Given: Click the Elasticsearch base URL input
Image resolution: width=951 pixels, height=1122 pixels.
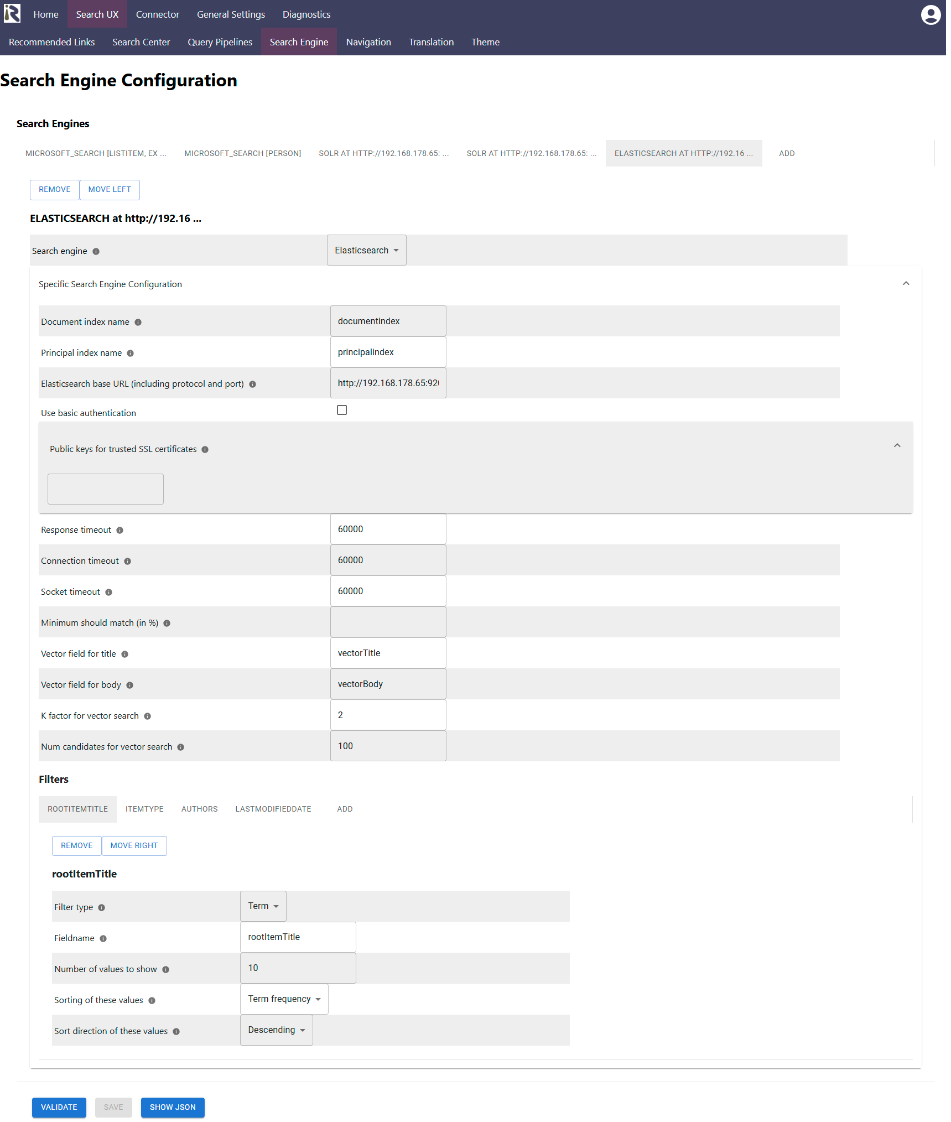Looking at the screenshot, I should pos(388,383).
